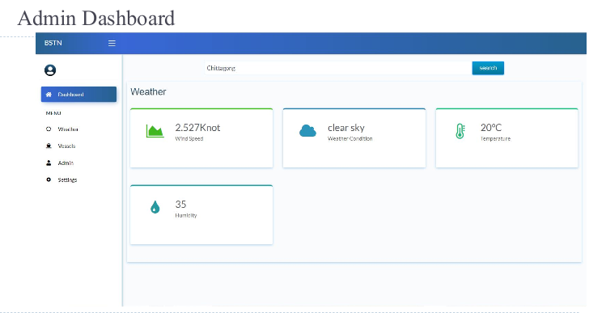Screen dimensions: 606x313
Task: Select the 2.527Knot wind speed value
Action: [197, 128]
